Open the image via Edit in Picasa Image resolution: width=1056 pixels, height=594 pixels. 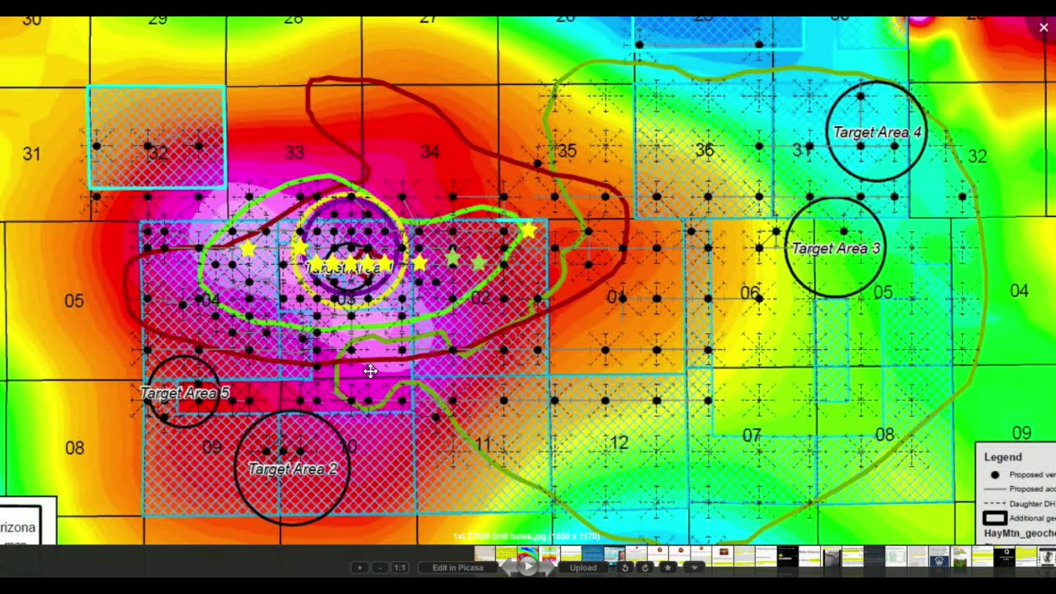pos(457,568)
